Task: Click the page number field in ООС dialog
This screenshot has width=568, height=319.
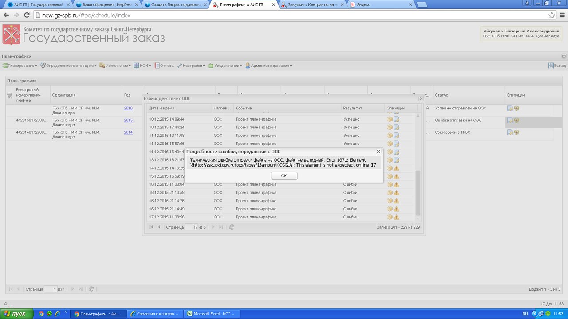Action: pyautogui.click(x=191, y=227)
